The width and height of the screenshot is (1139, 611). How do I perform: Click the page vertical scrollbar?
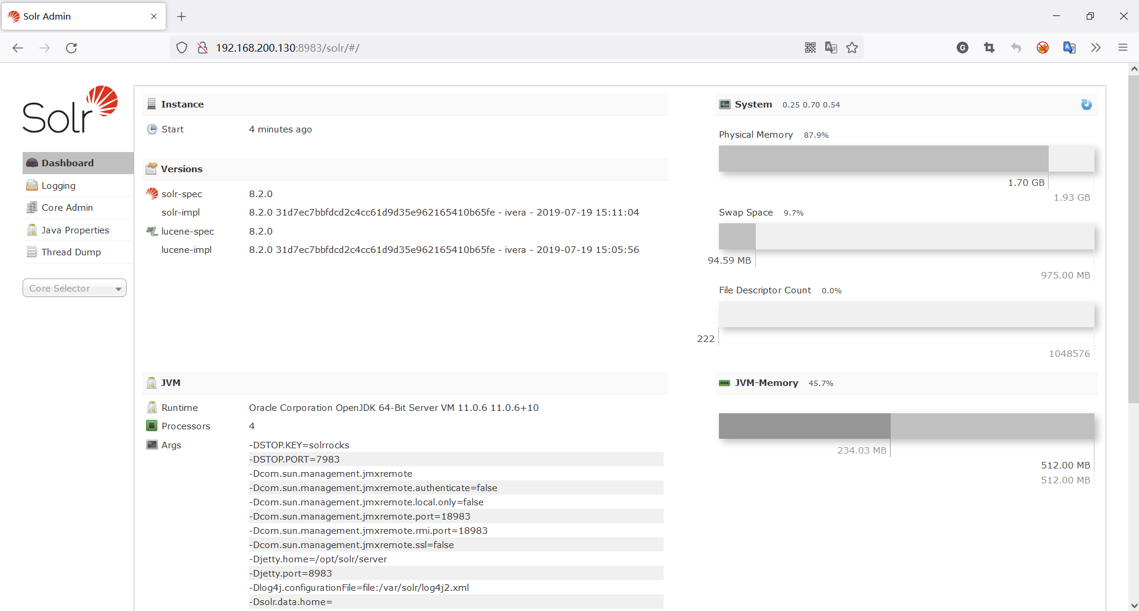coord(1134,239)
